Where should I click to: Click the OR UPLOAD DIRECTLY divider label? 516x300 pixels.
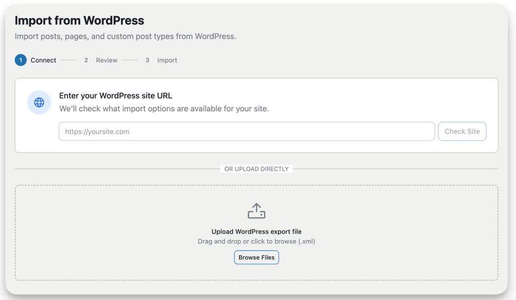click(256, 169)
